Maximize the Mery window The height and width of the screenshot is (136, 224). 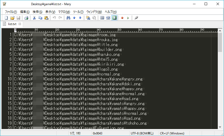pyautogui.click(x=206, y=4)
